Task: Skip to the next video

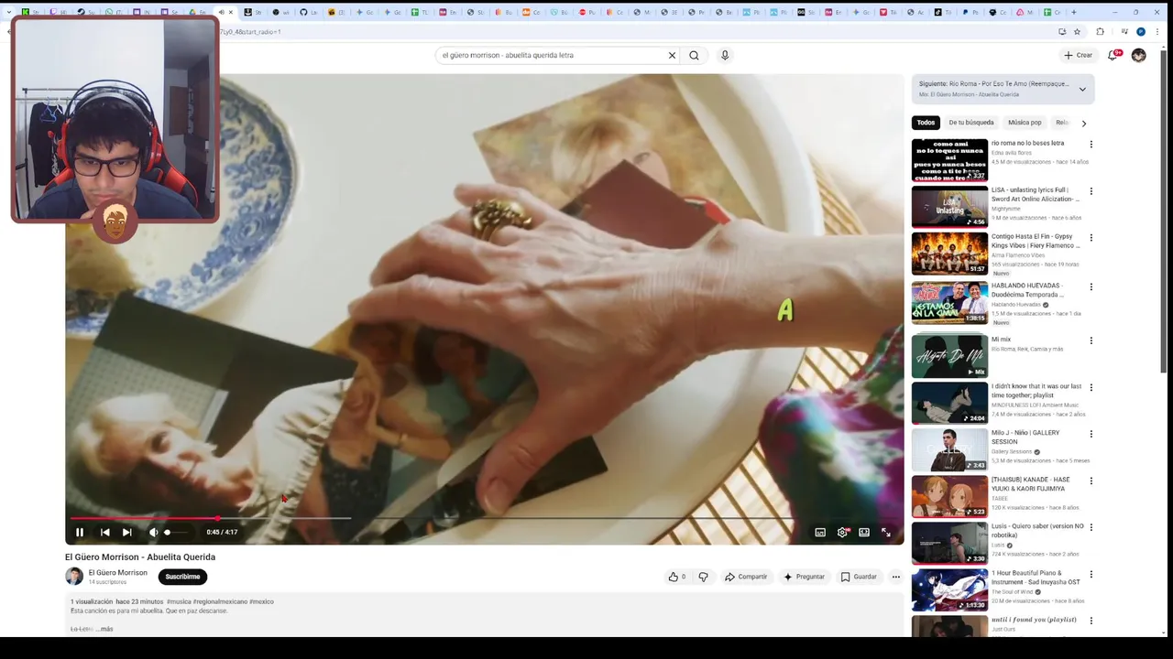Action: [127, 532]
